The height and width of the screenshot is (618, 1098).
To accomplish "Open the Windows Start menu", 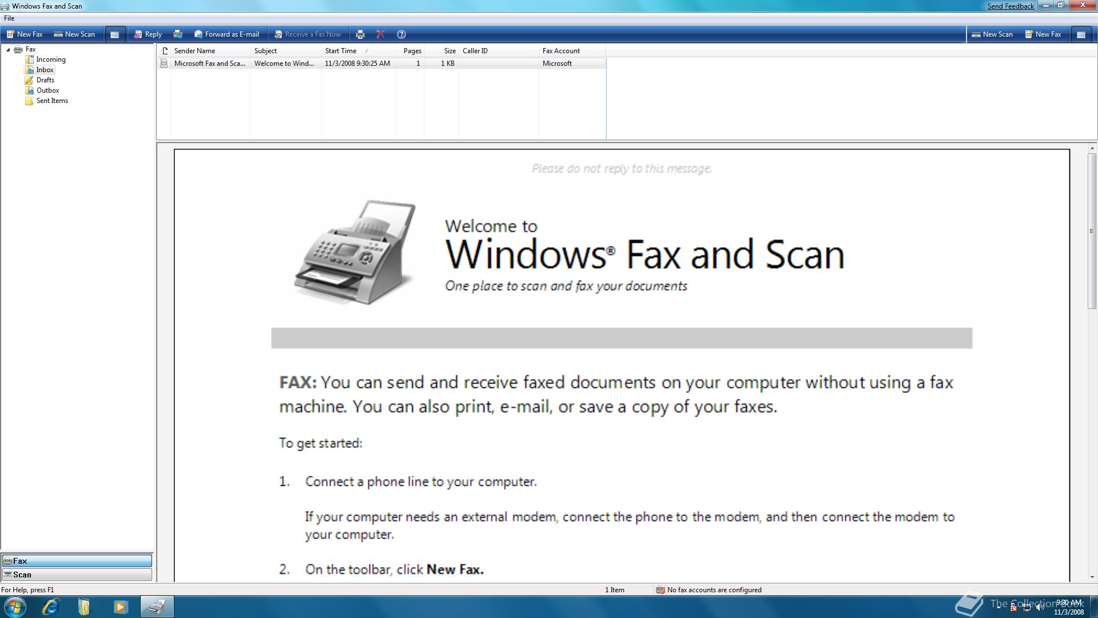I will [14, 607].
